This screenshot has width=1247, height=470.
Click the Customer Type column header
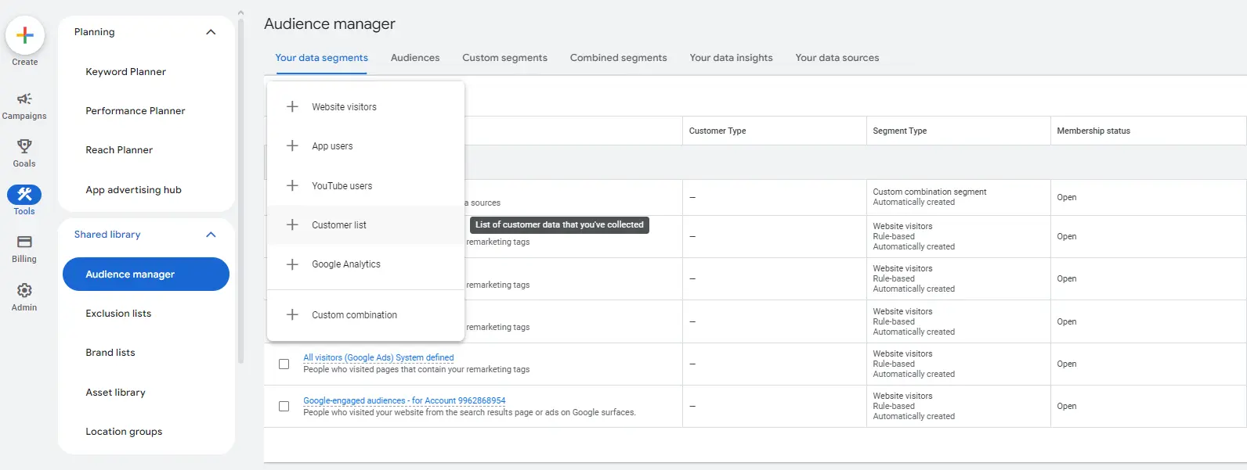717,131
